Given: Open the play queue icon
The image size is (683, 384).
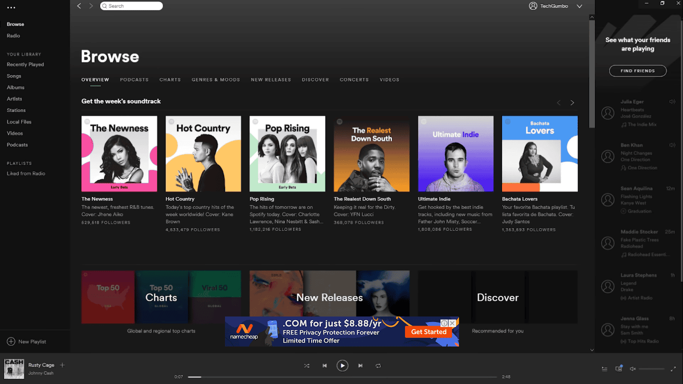Looking at the screenshot, I should [604, 369].
